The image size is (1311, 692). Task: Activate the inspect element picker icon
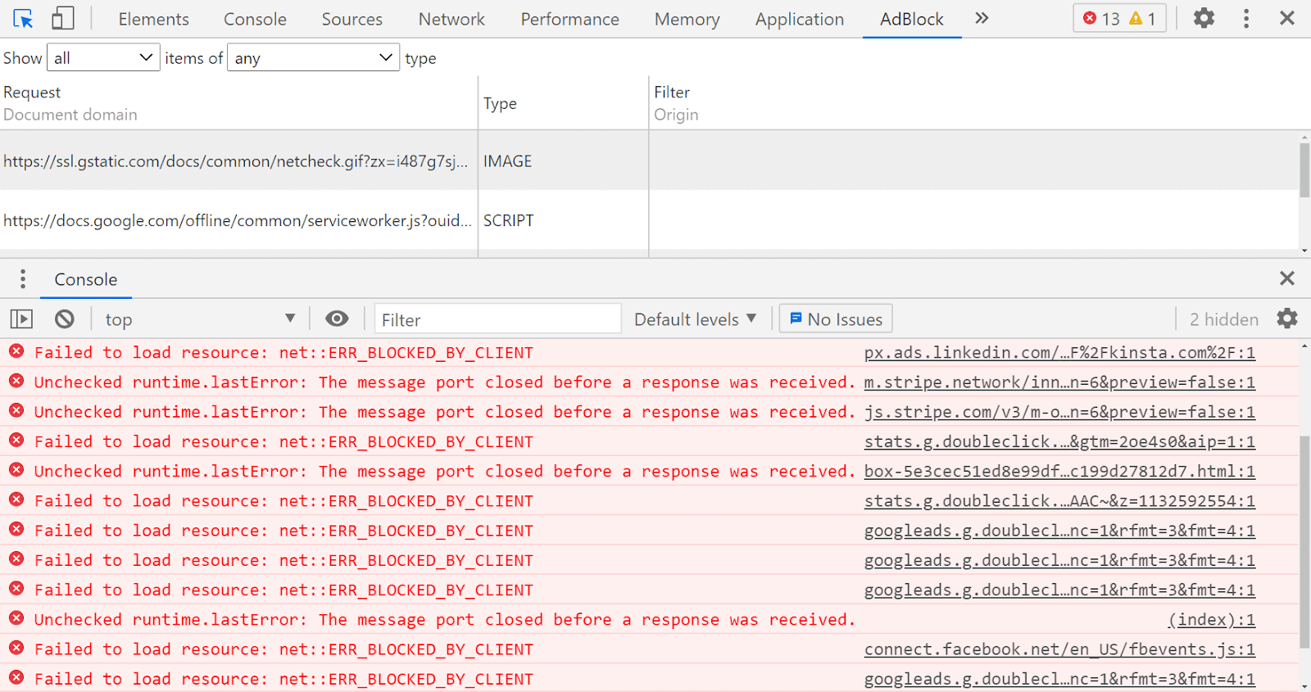(x=23, y=19)
